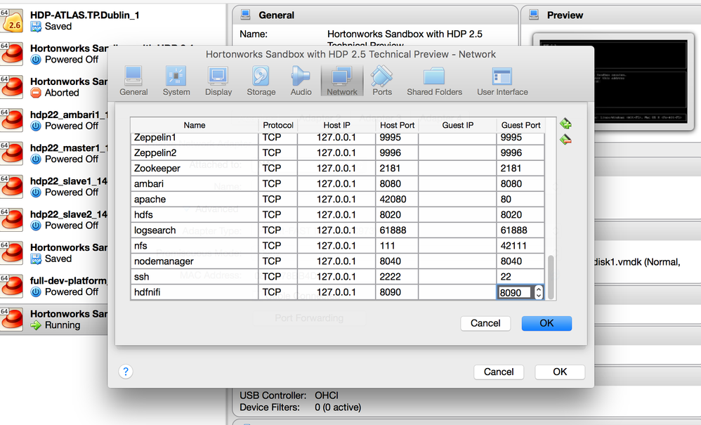Click ssh host port 2222 cell

(397, 277)
